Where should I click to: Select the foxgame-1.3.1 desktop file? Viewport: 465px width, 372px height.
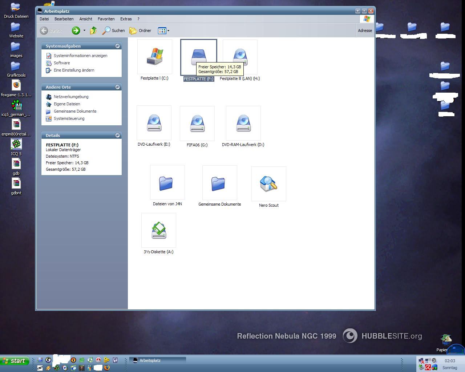[16, 89]
